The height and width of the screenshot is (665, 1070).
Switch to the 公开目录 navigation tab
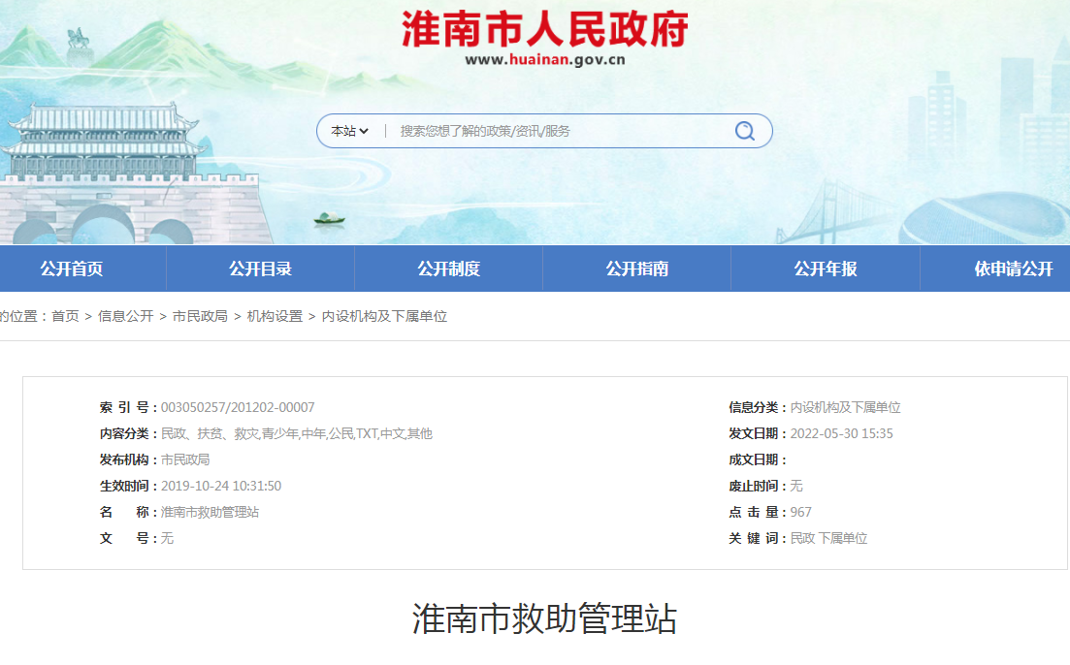coord(258,269)
